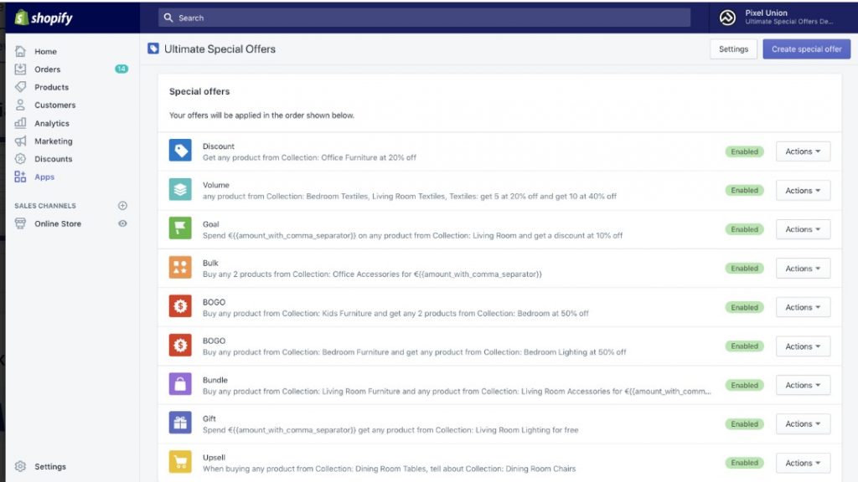This screenshot has width=858, height=482.
Task: Click the Online Store storefront icon
Action: click(x=20, y=223)
